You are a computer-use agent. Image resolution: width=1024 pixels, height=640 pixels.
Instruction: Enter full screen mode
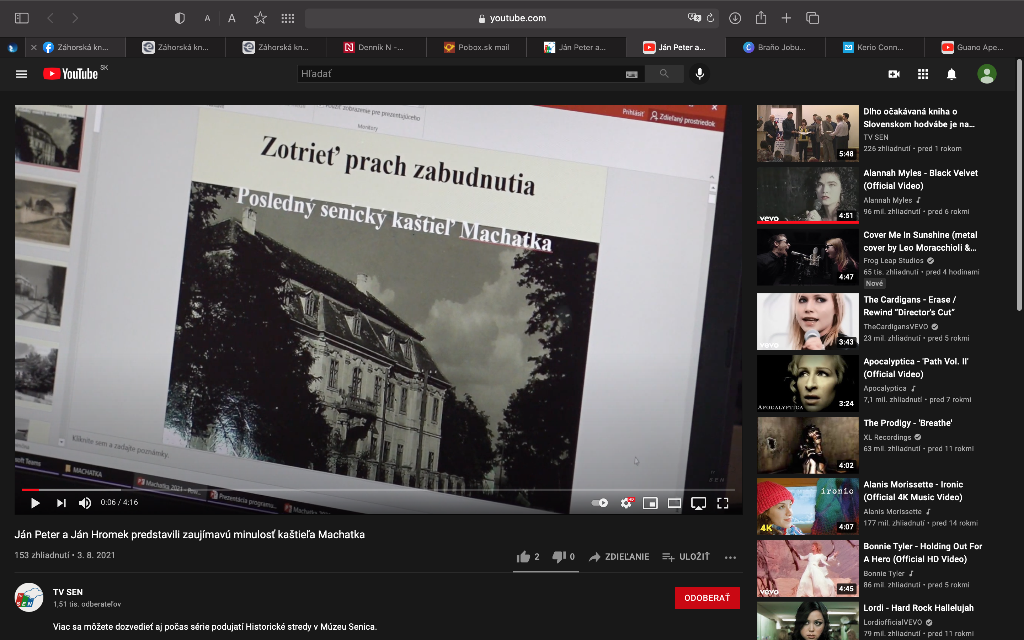click(x=723, y=503)
